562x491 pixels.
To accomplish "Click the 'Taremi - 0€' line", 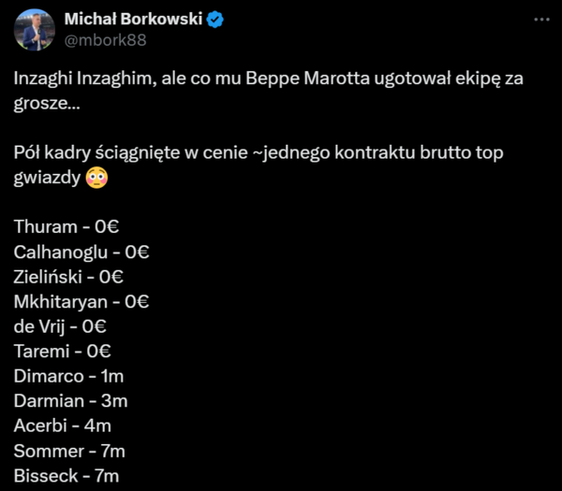I will (x=63, y=352).
